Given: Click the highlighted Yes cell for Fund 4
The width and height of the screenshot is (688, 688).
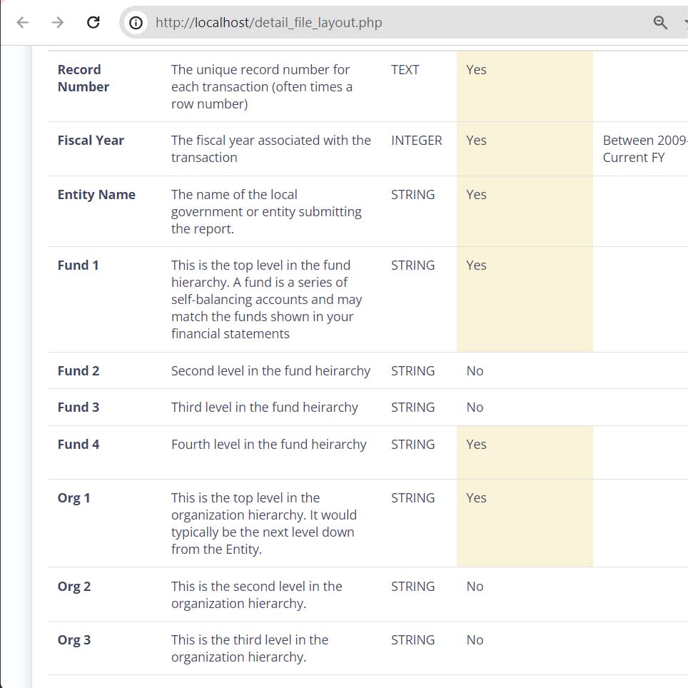Looking at the screenshot, I should pos(476,445).
